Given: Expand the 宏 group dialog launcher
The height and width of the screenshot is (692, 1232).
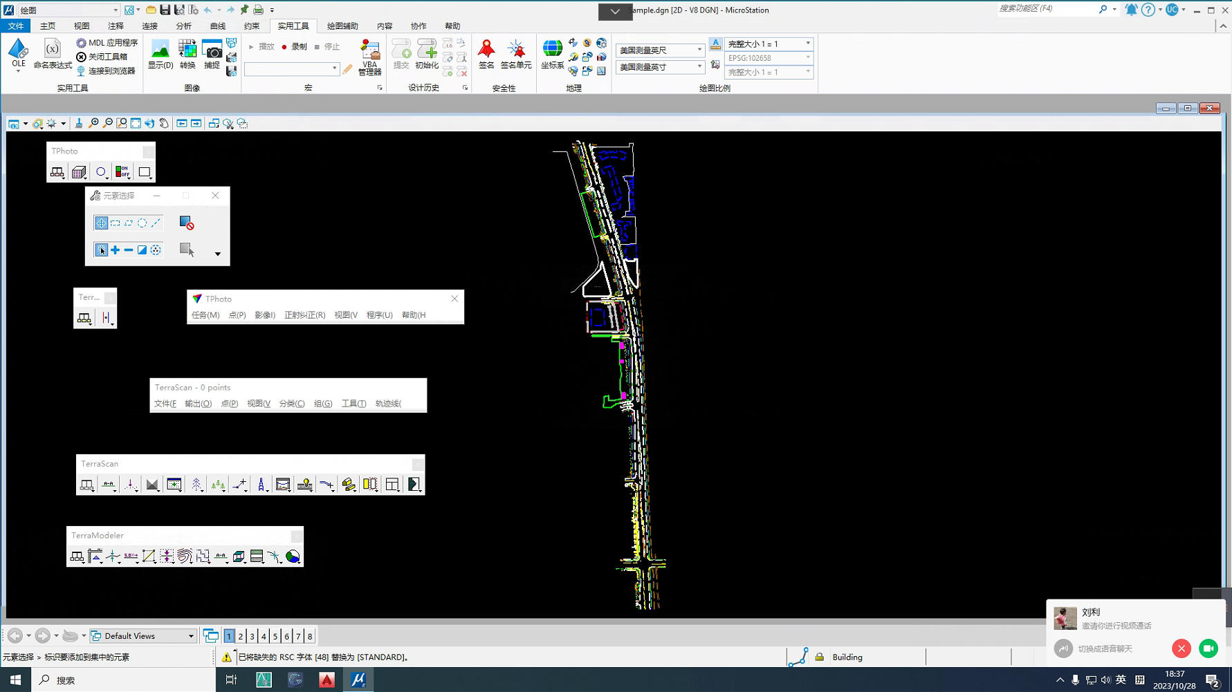Looking at the screenshot, I should pyautogui.click(x=380, y=88).
